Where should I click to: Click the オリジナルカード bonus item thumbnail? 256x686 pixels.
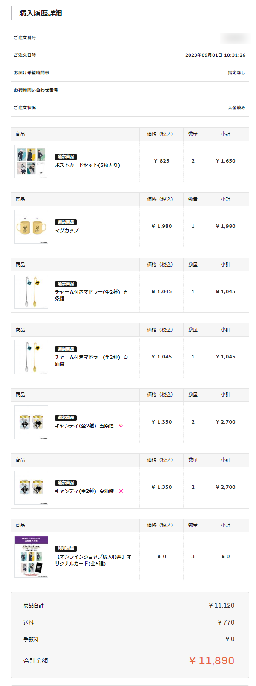tap(31, 557)
